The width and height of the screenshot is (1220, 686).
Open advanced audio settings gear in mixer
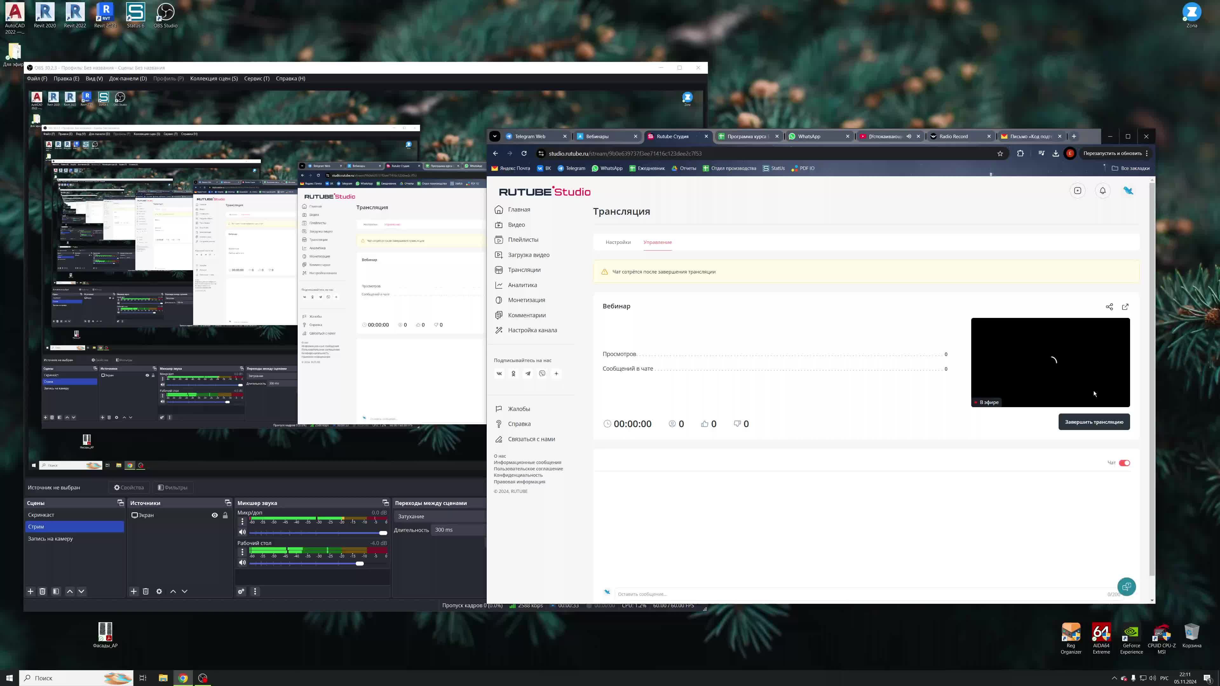coord(241,591)
